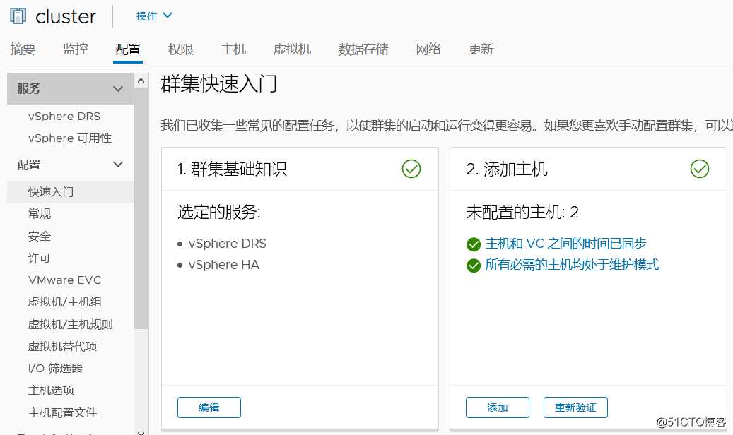Click the cluster name title text
Viewport: 733px width, 435px height.
[66, 17]
